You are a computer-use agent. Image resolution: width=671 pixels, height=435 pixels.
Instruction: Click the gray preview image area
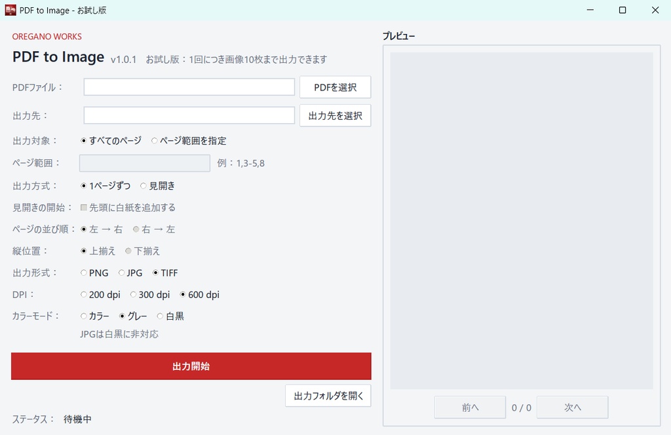[x=521, y=221]
